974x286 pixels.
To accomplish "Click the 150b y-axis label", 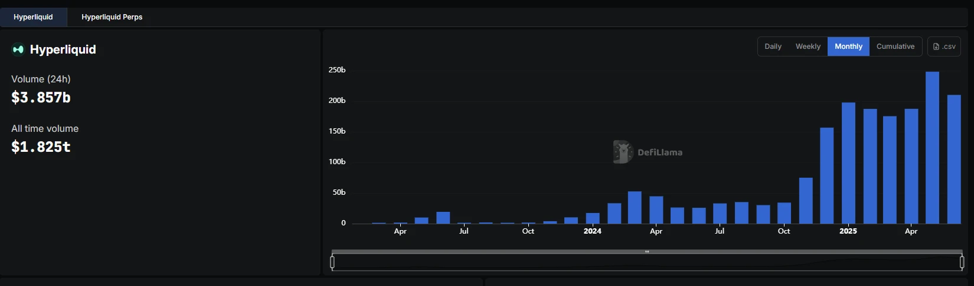I will tap(337, 131).
